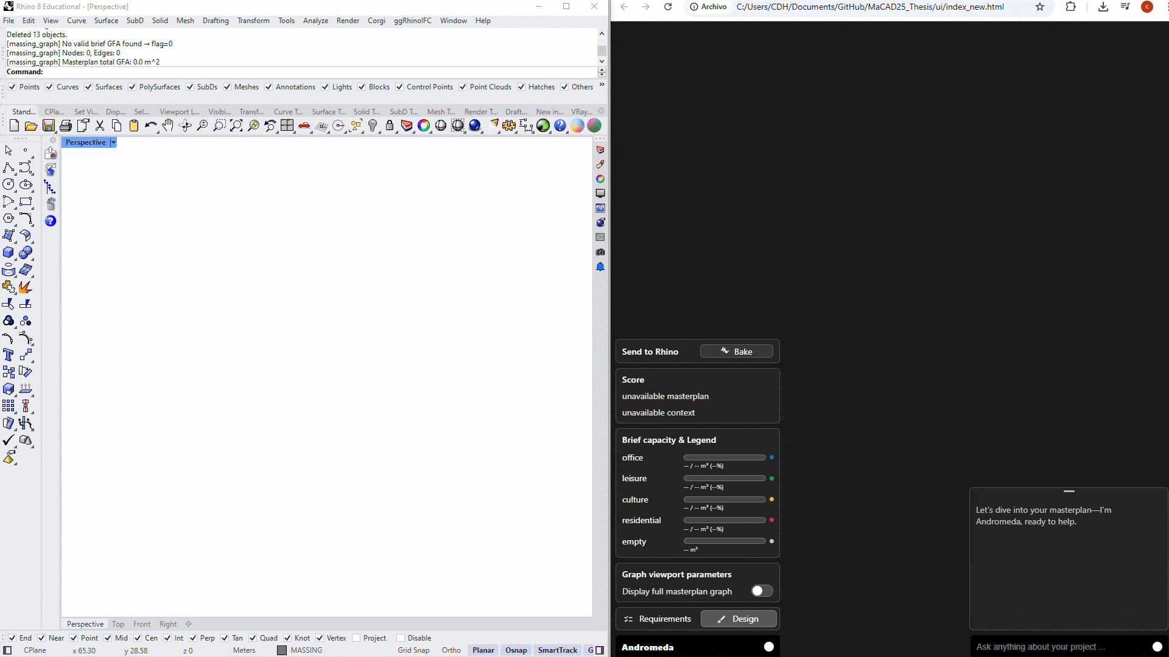Open the Options gear icon
The height and width of the screenshot is (657, 1169).
click(x=509, y=126)
